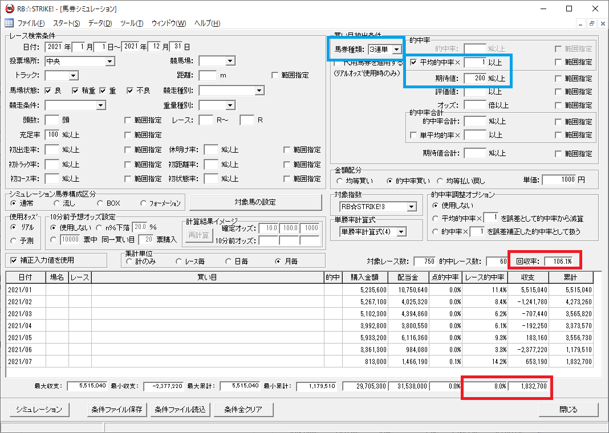The image size is (609, 433).
Task: Select 日毎 aggregation radio button
Action: click(x=228, y=262)
